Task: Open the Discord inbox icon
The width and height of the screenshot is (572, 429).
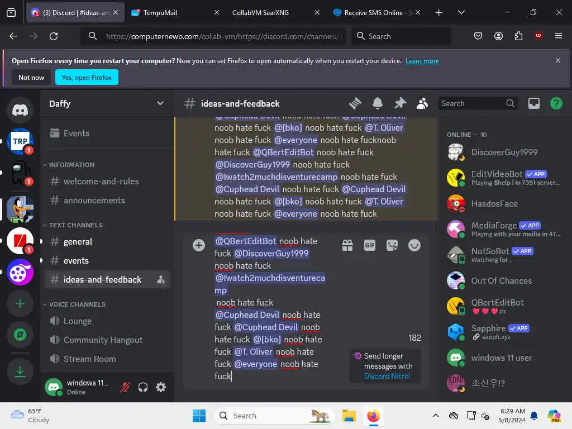Action: (533, 103)
